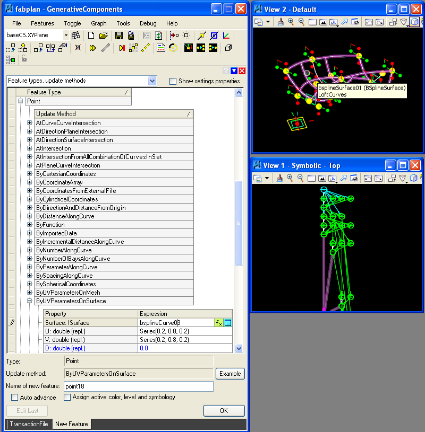Click the Surface expression field bsplineCurve03
The image size is (425, 432).
(x=176, y=323)
